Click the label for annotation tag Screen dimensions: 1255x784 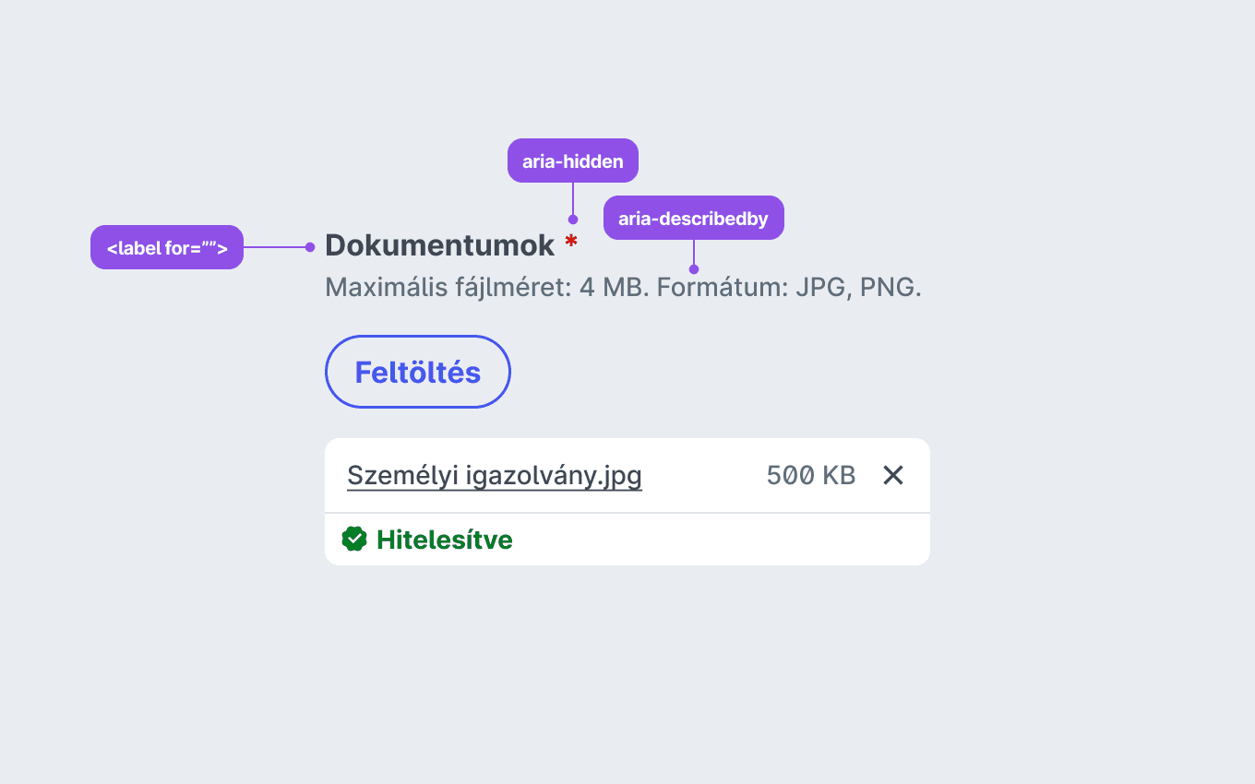tap(167, 247)
